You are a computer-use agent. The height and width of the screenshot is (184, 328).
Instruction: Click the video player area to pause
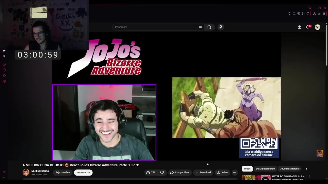coord(166,97)
